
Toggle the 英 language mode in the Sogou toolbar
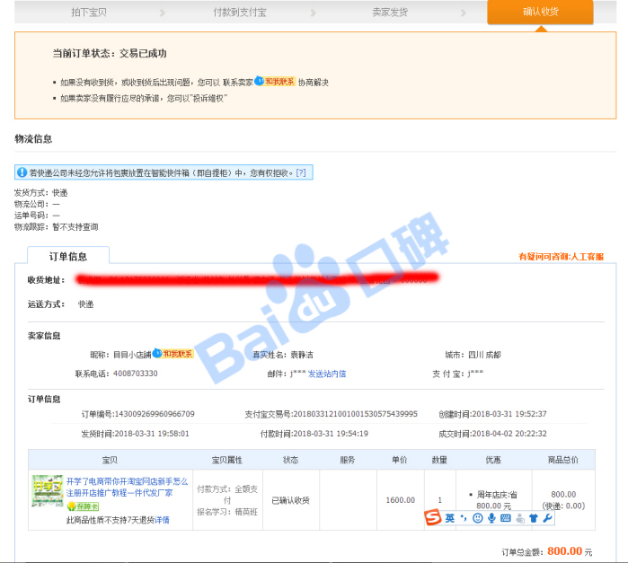pos(449,518)
